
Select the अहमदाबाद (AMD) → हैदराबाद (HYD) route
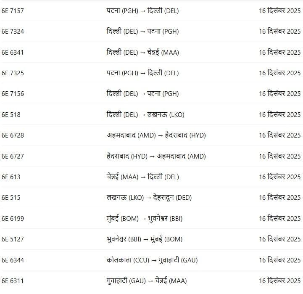[156, 135]
